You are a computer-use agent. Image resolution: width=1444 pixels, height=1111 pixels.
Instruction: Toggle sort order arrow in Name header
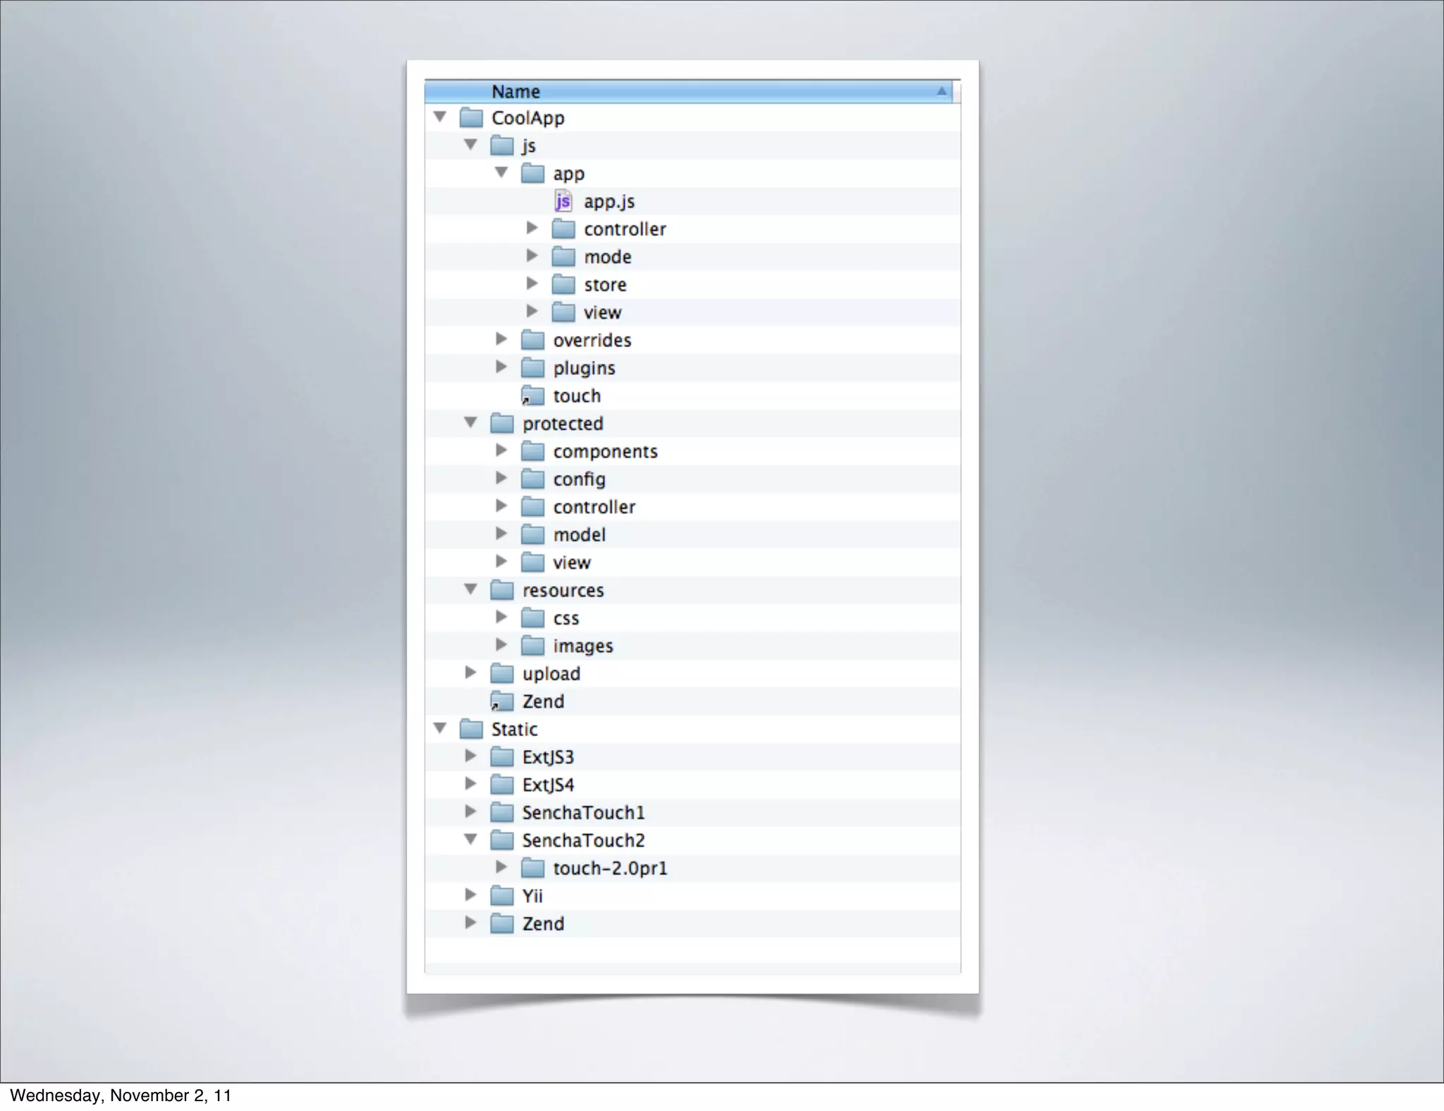[x=941, y=91]
